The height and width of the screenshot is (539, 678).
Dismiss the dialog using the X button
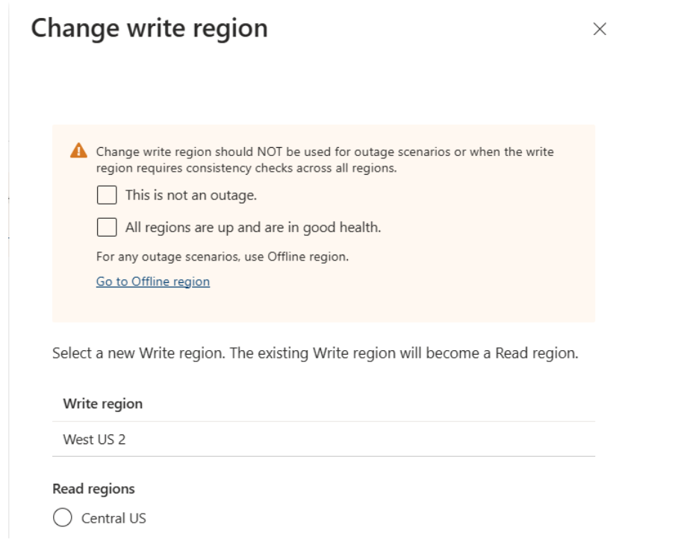[600, 30]
